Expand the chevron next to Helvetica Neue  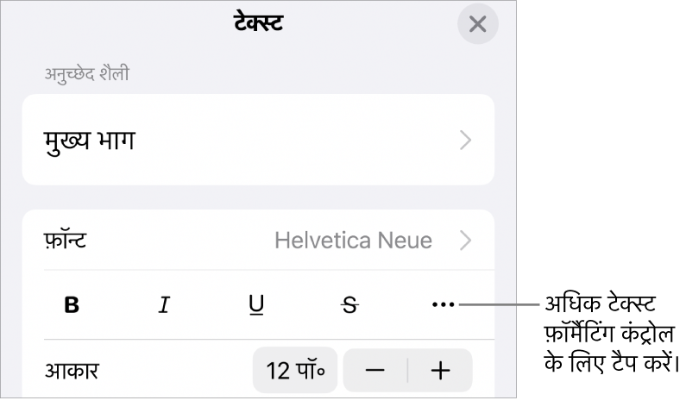pos(466,241)
